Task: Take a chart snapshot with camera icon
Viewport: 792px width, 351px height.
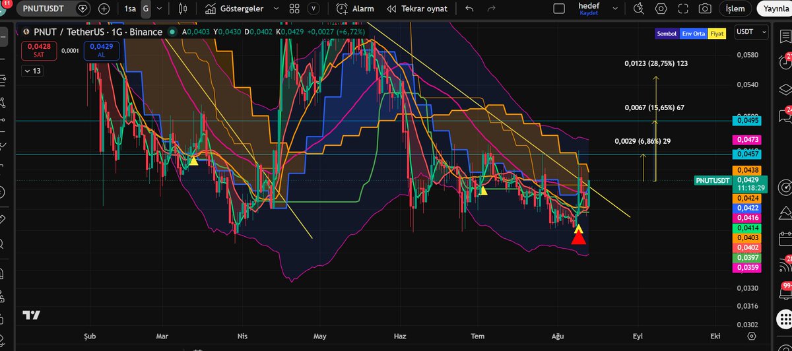Action: [x=705, y=9]
